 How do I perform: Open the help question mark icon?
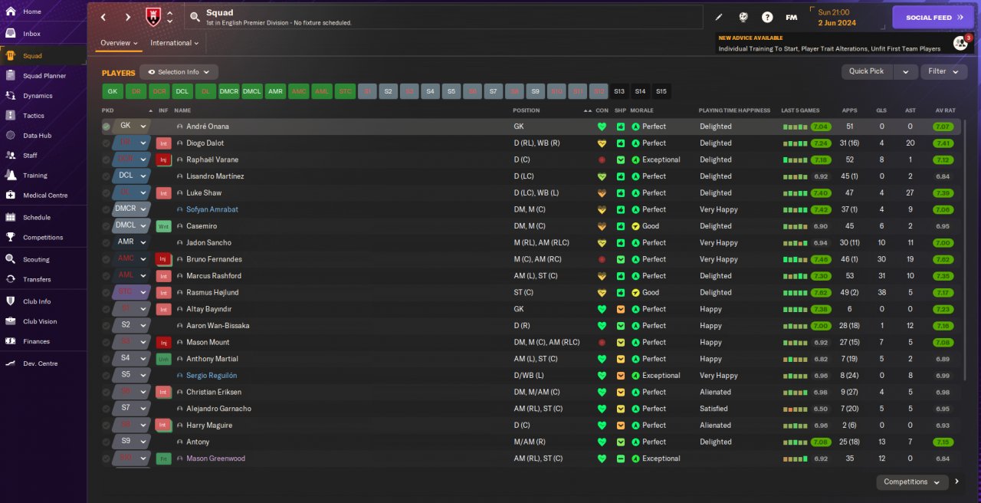click(767, 17)
